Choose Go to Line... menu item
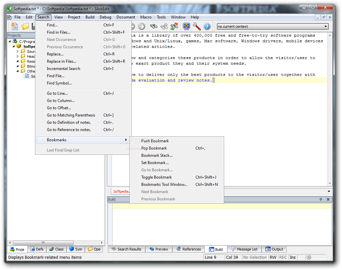Image resolution: width=342 pixels, height=270 pixels. pyautogui.click(x=84, y=93)
